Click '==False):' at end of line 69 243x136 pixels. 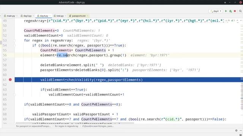(217, 119)
